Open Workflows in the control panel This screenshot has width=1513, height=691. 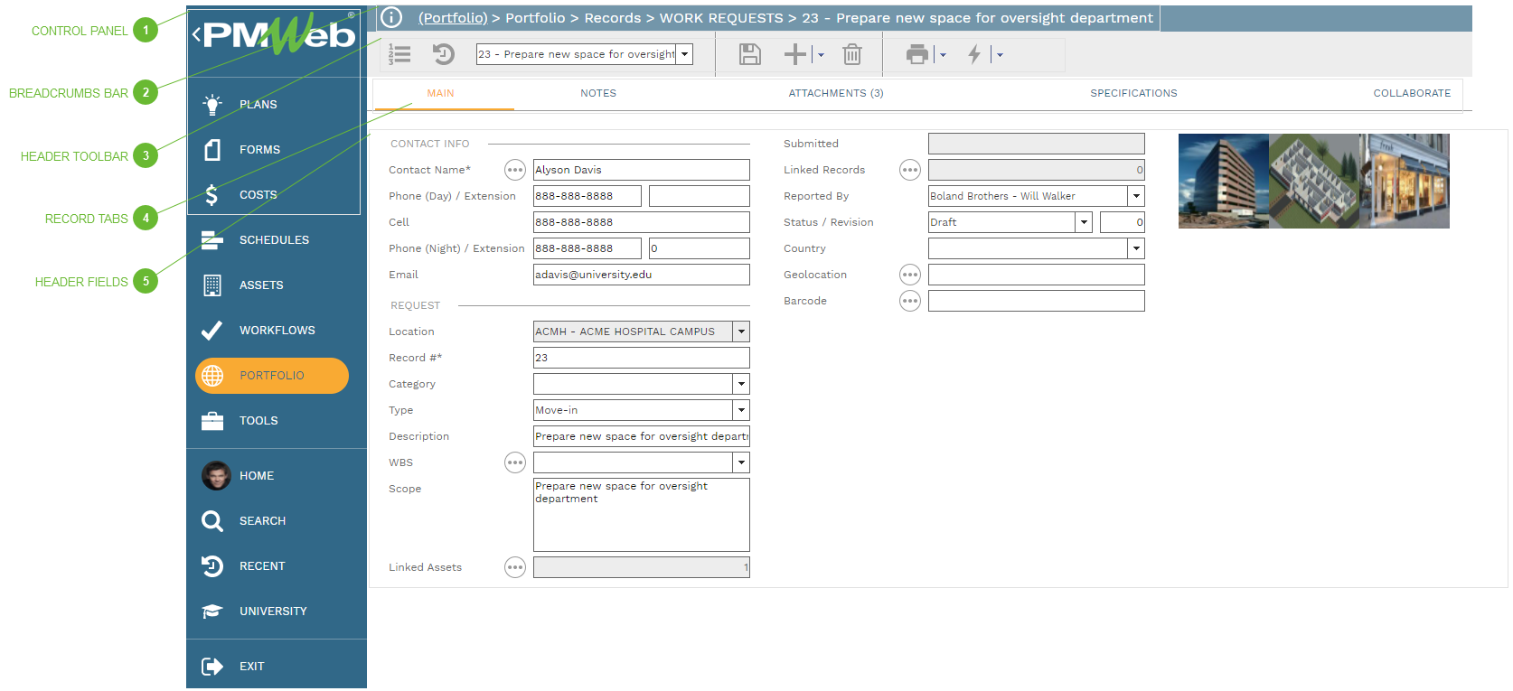tap(277, 331)
